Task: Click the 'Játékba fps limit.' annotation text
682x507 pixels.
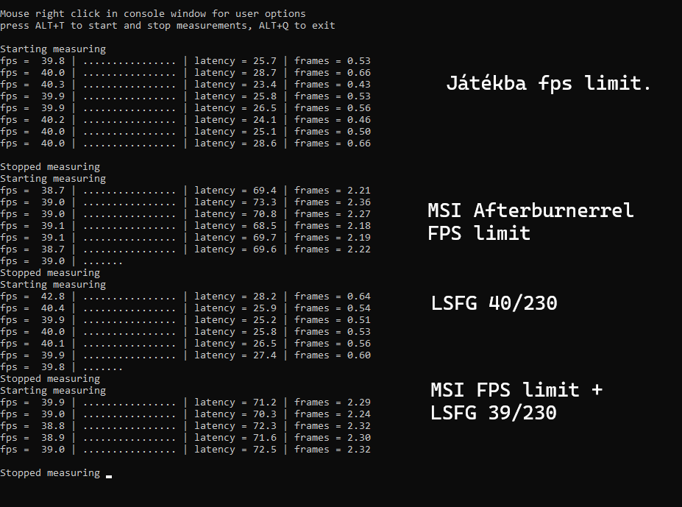Action: click(x=549, y=83)
